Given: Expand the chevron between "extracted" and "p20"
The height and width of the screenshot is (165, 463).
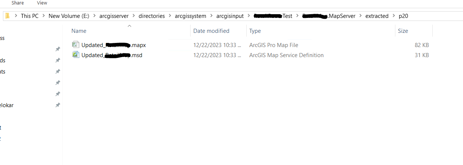Looking at the screenshot, I should pos(393,16).
